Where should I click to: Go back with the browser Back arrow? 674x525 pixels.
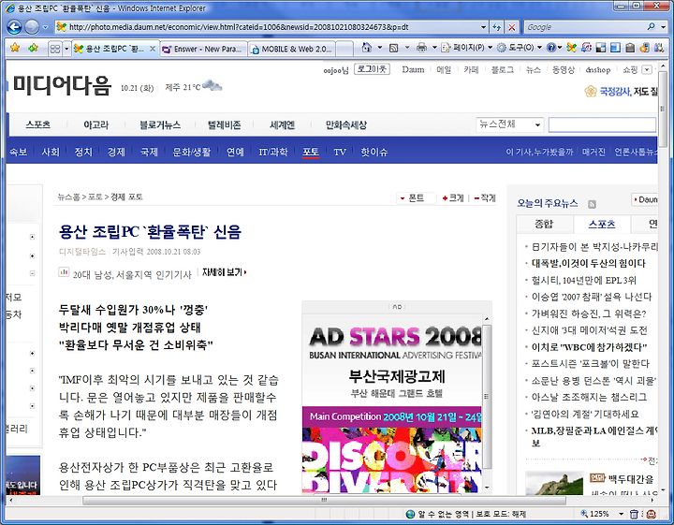click(x=14, y=27)
